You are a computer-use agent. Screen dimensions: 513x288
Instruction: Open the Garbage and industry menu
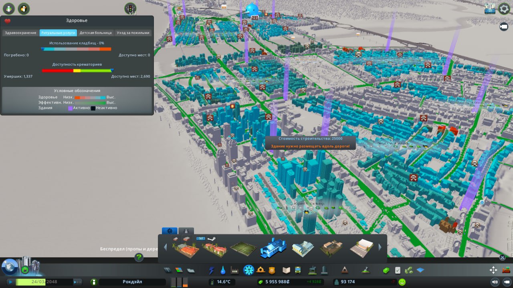click(235, 270)
